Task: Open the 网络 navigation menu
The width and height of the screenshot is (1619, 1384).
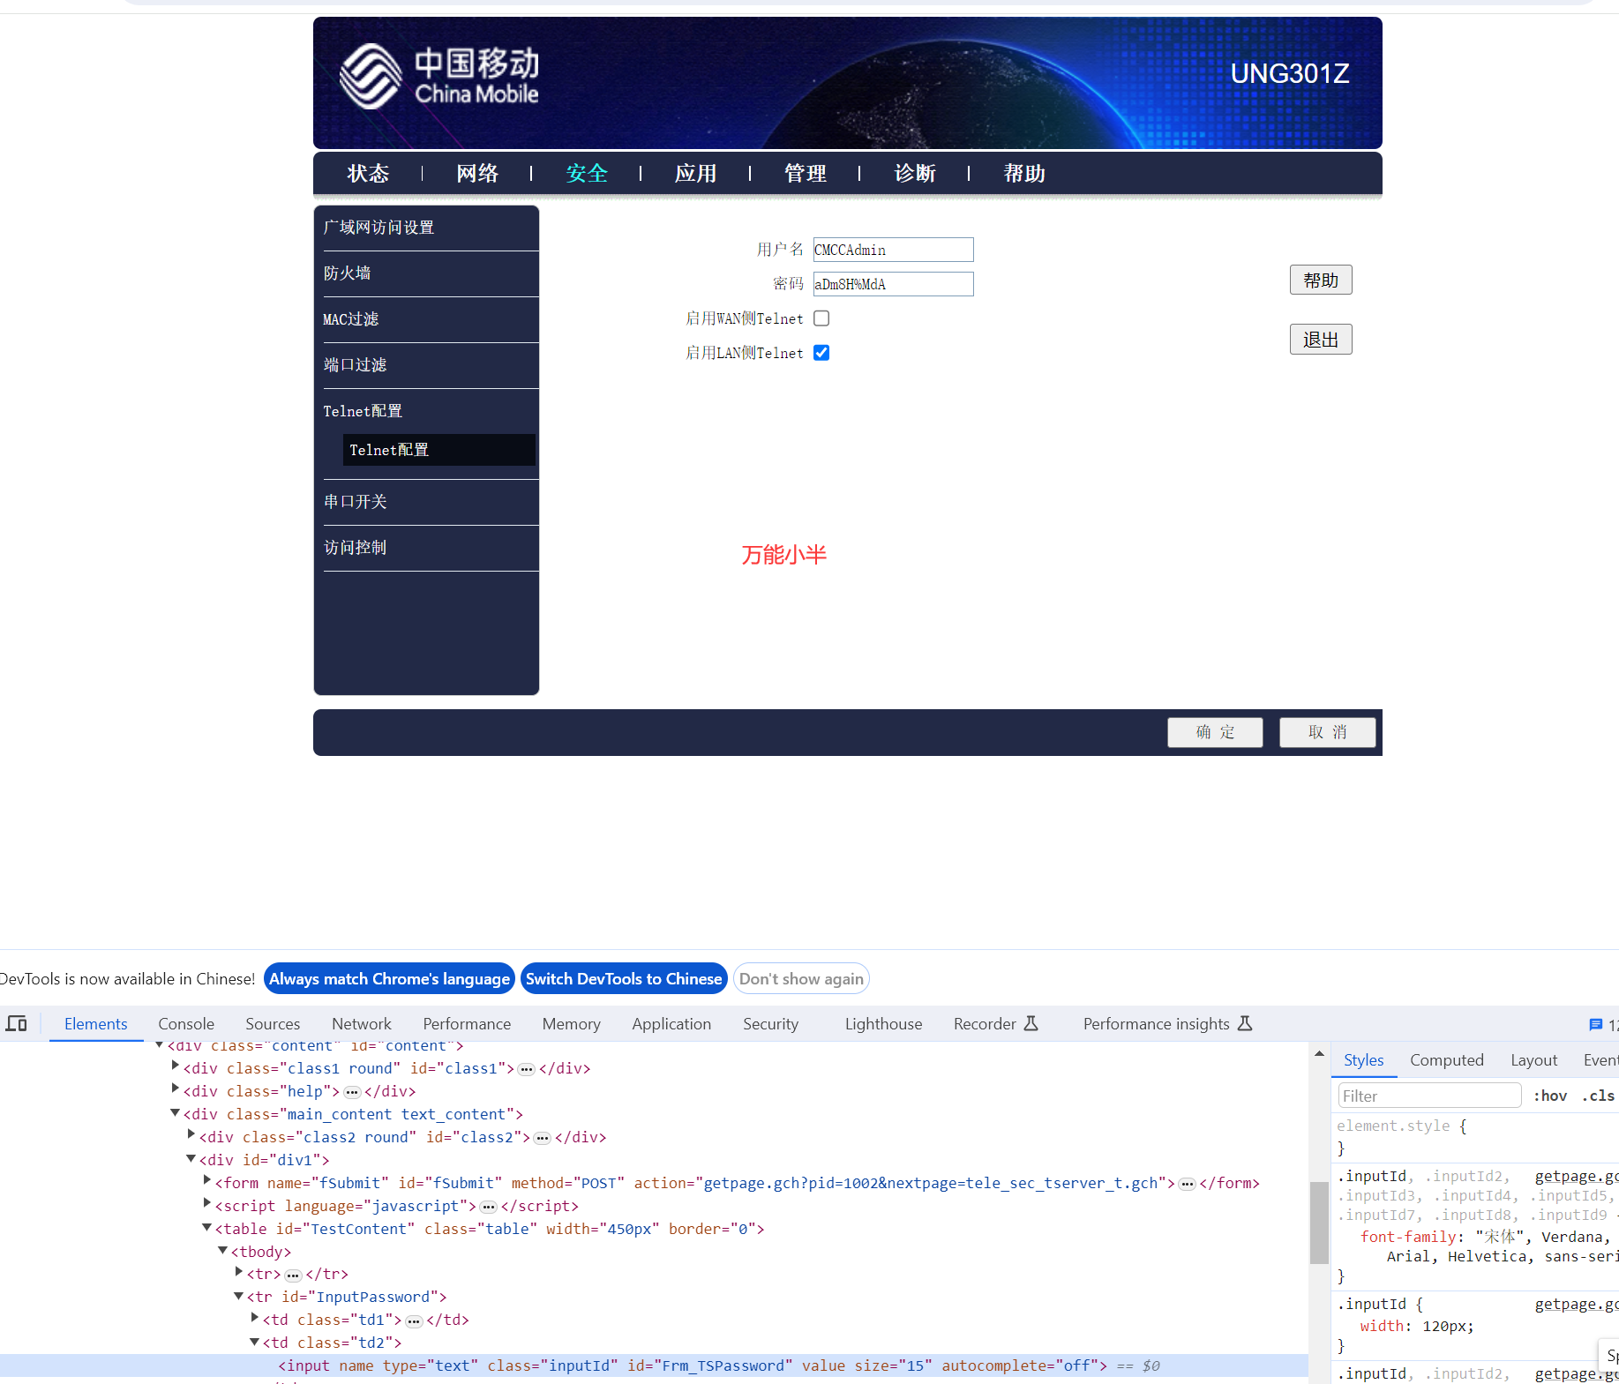Action: point(477,174)
